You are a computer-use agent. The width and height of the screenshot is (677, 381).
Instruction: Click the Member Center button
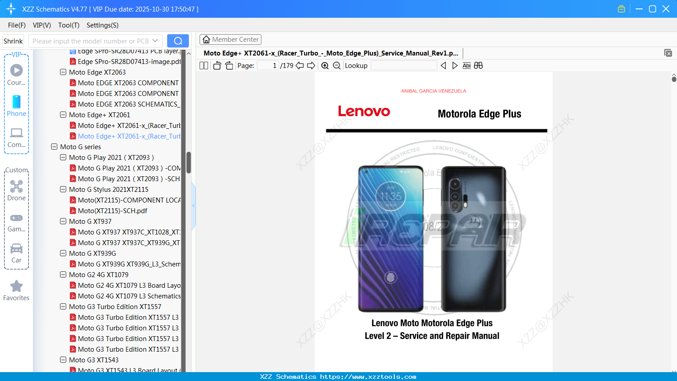pos(230,39)
